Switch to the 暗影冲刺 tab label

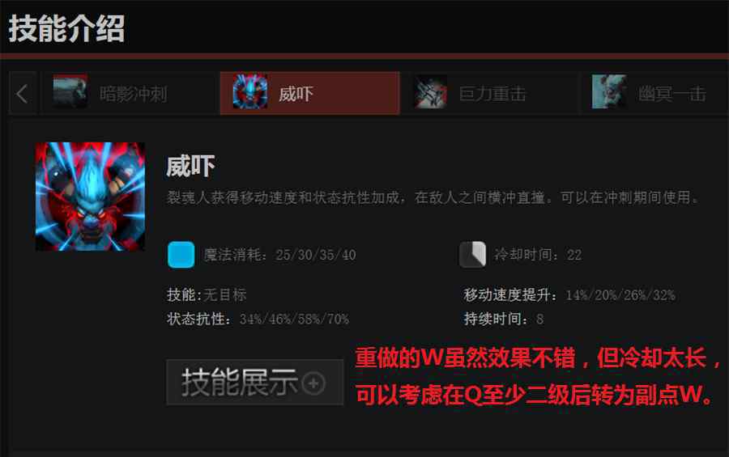pyautogui.click(x=134, y=94)
